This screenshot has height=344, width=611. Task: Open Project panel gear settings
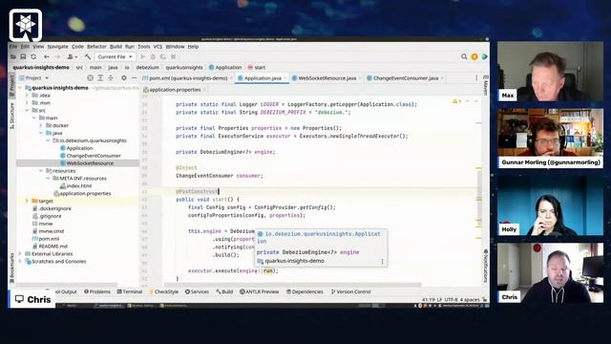pyautogui.click(x=124, y=78)
